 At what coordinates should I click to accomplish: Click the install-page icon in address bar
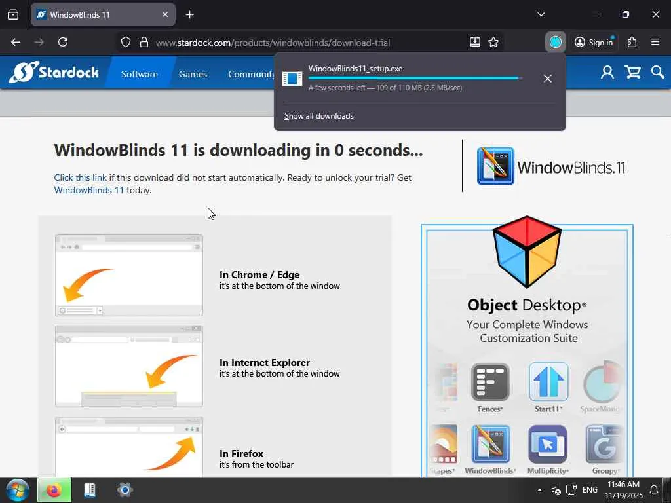(475, 42)
